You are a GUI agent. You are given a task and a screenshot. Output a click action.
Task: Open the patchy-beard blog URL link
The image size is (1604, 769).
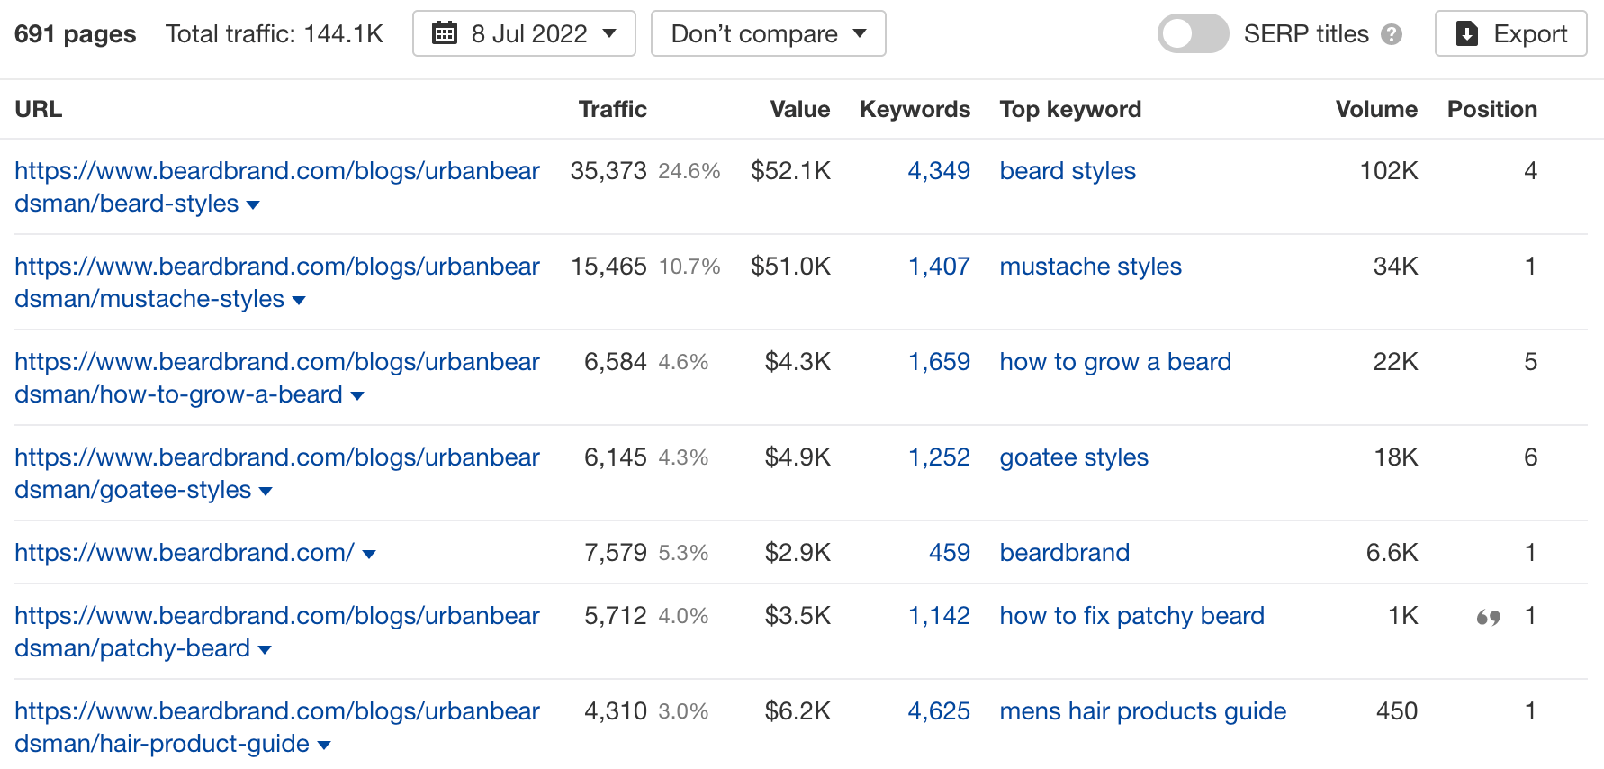(x=277, y=632)
